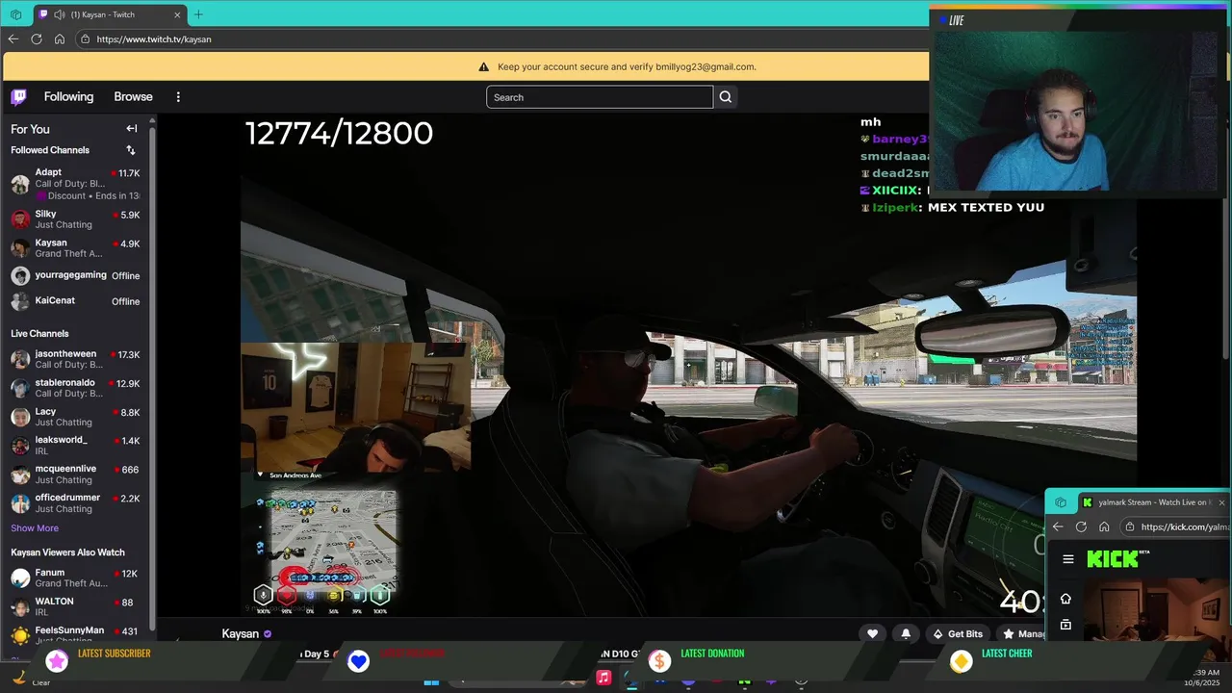Open officedrummer channel in sidebar
Viewport: 1232px width, 693px height.
76,503
